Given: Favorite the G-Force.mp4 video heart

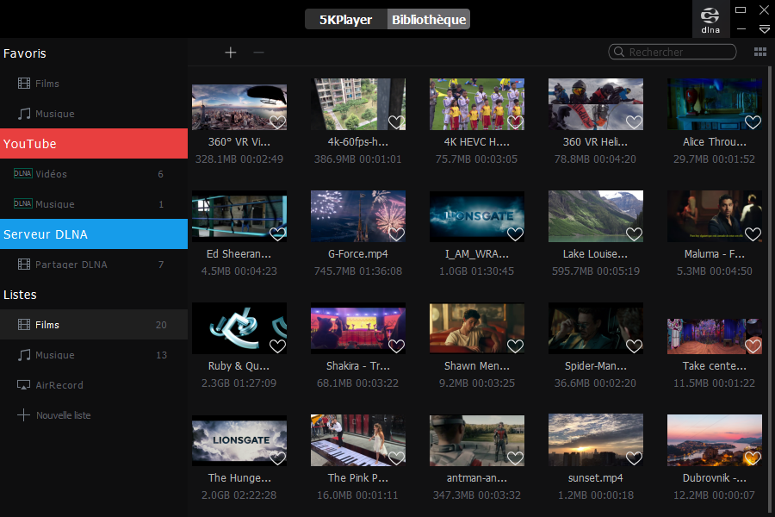Looking at the screenshot, I should [396, 234].
